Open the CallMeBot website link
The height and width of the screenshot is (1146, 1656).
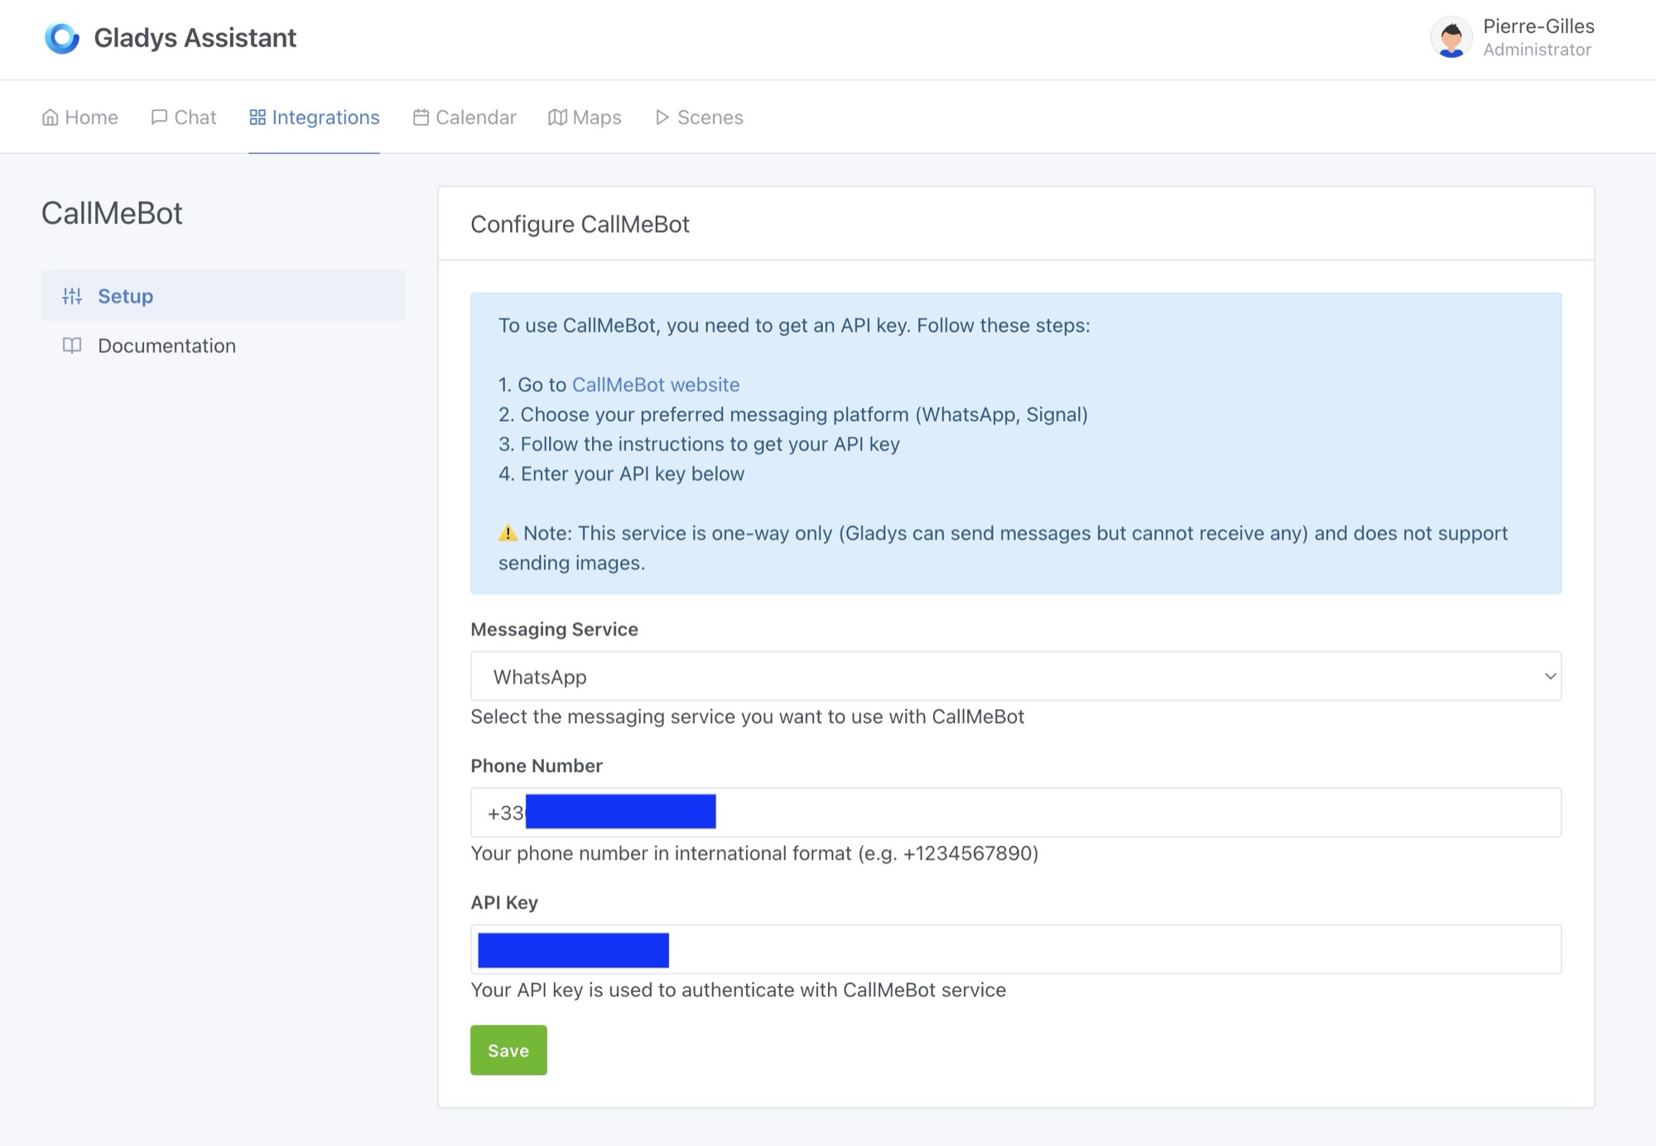(x=655, y=385)
